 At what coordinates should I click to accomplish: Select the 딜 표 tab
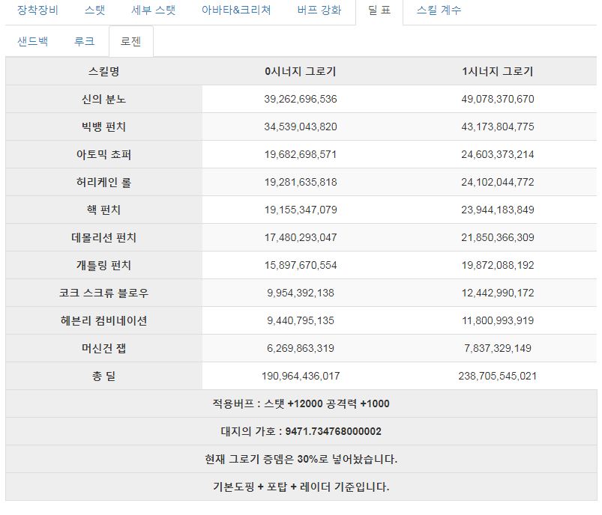[379, 10]
